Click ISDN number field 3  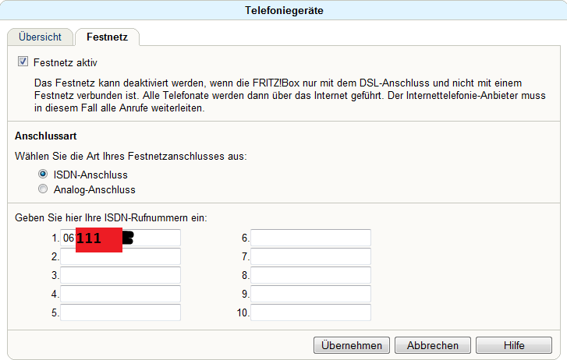coord(120,275)
